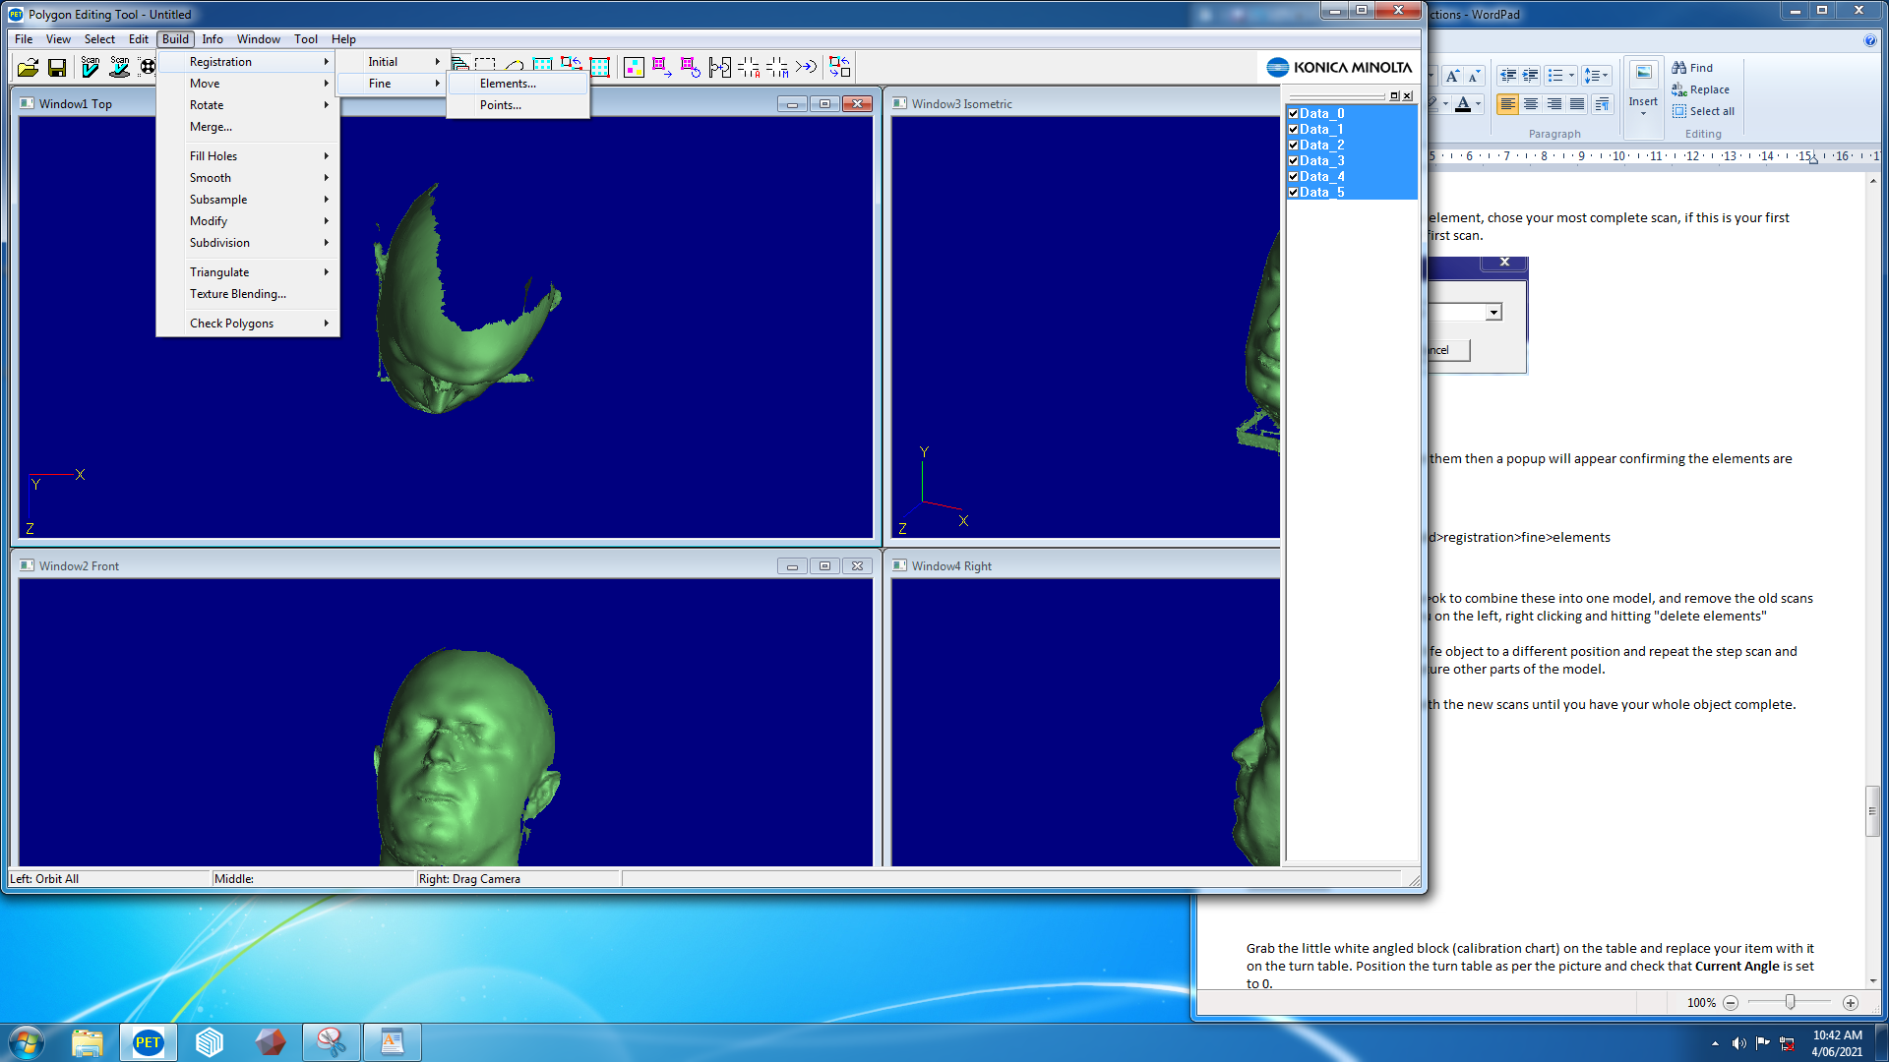This screenshot has width=1889, height=1062.
Task: Expand the Insert dropdown in WordPad
Action: (1643, 113)
